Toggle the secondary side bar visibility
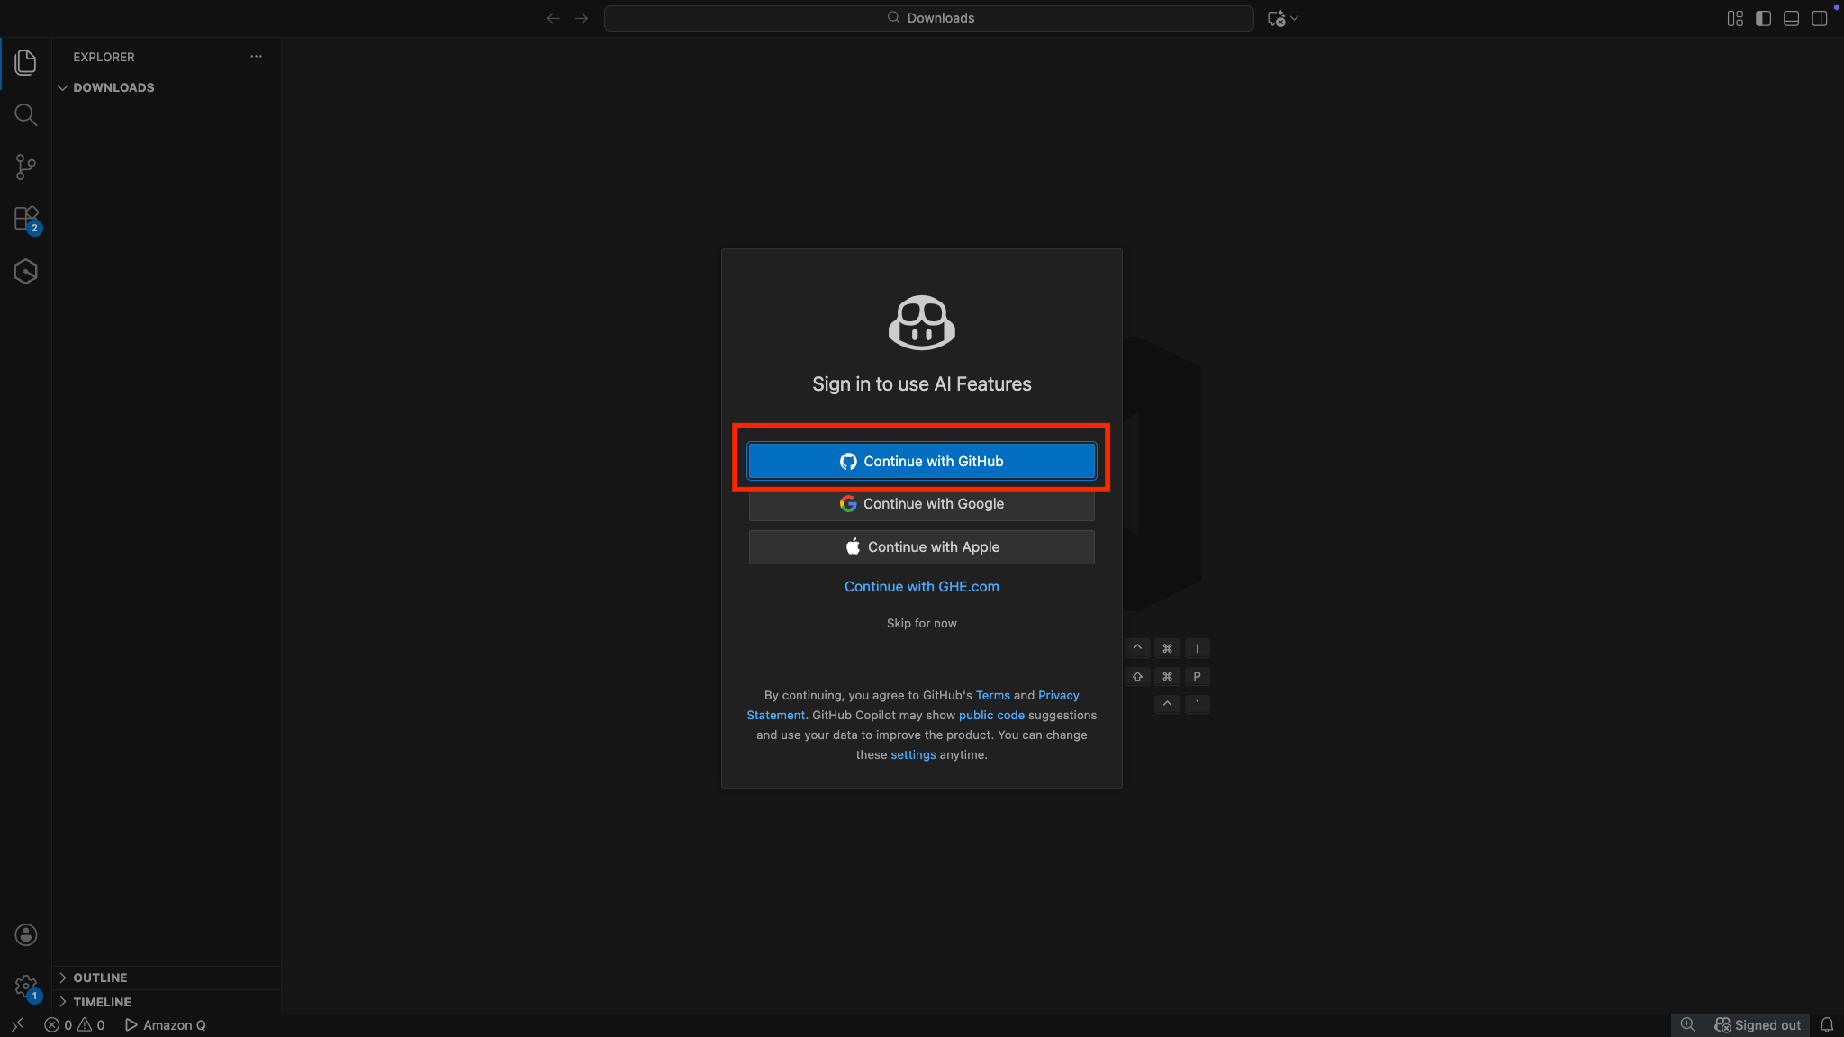The width and height of the screenshot is (1844, 1037). pyautogui.click(x=1819, y=18)
